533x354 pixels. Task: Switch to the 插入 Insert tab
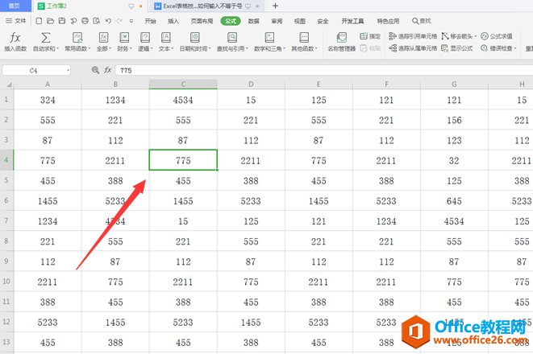coord(173,21)
